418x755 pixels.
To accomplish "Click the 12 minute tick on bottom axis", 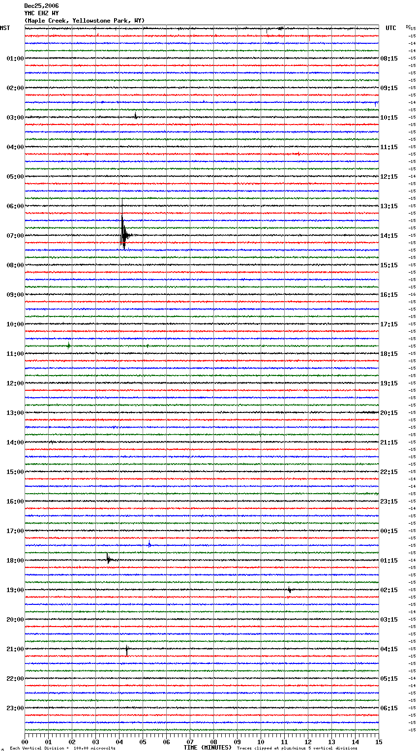I will coord(308,742).
